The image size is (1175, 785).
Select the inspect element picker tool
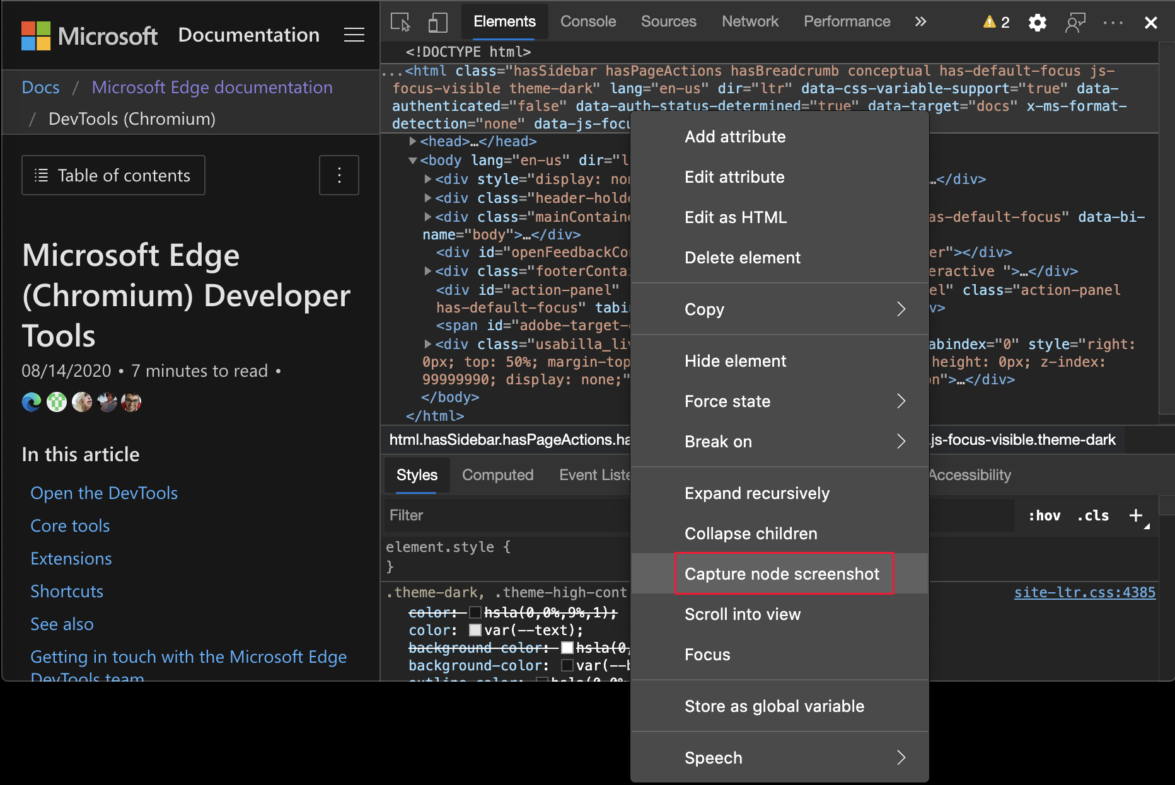coord(400,21)
